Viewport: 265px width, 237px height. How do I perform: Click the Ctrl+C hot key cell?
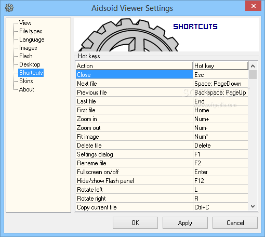tap(220, 207)
